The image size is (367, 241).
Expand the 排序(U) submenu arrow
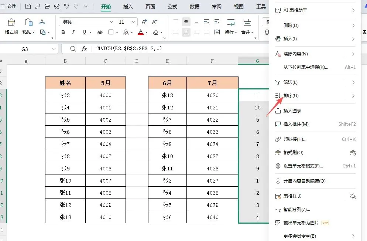353,96
